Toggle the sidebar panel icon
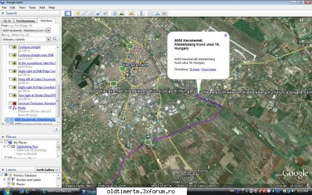Image resolution: width=312 pixels, height=195 pixels. click(x=68, y=13)
